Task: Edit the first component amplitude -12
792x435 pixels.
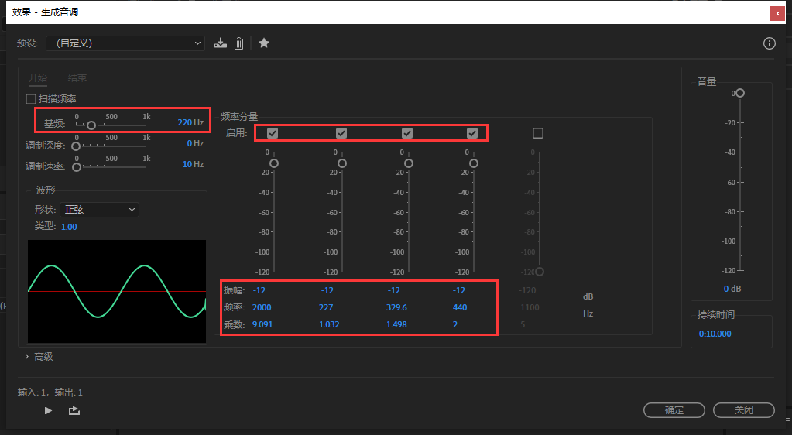Action: tap(259, 290)
